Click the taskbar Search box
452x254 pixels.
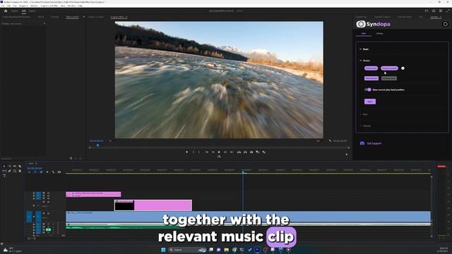pyautogui.click(x=187, y=250)
